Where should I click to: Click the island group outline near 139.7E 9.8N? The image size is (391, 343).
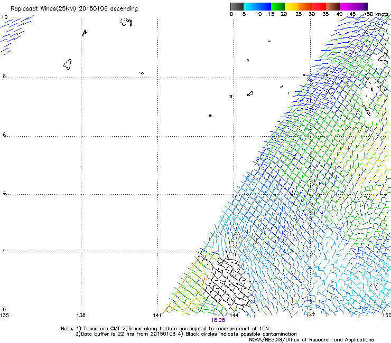126,22
